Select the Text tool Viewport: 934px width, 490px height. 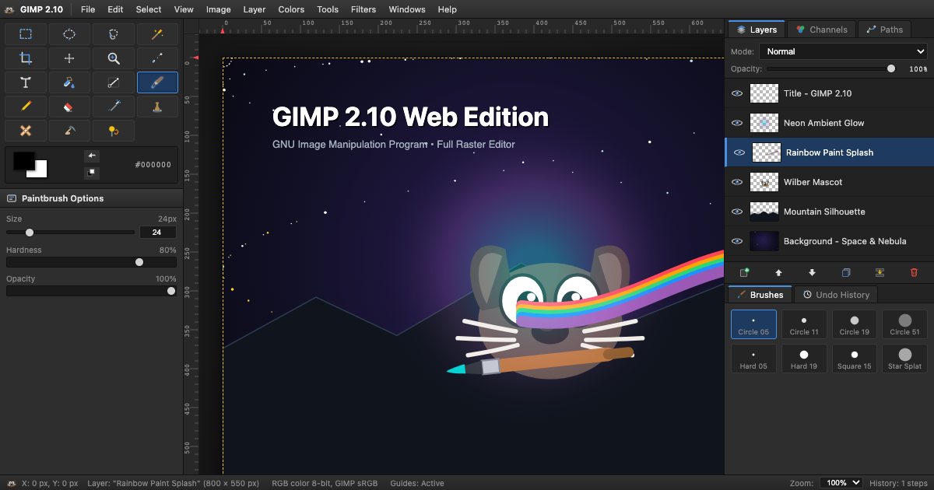pyautogui.click(x=26, y=82)
